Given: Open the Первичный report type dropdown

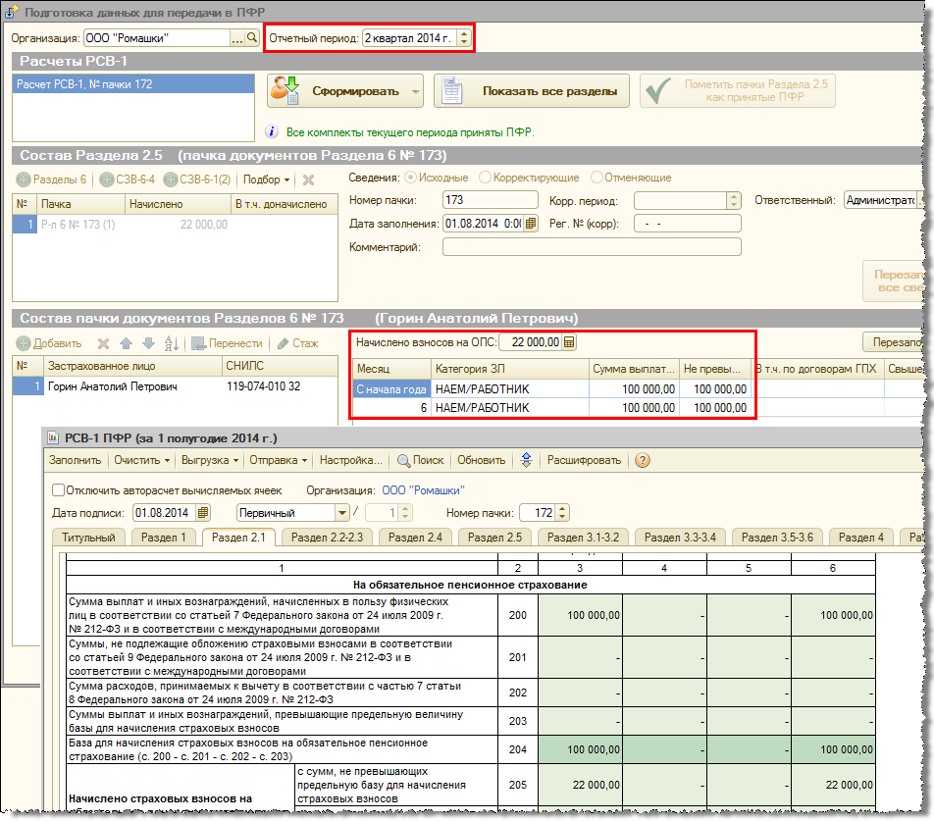Looking at the screenshot, I should coord(341,512).
